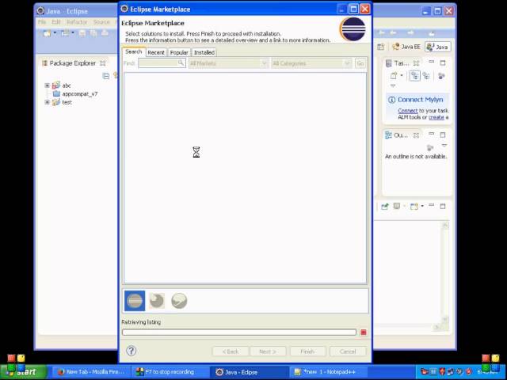
Task: Open the Task List view menu triangle
Action: (393, 85)
